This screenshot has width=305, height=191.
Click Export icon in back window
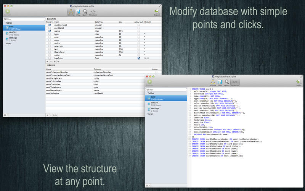pos(157,12)
